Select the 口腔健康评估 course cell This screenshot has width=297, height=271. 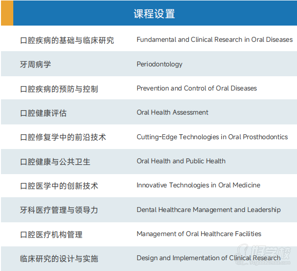pos(43,113)
